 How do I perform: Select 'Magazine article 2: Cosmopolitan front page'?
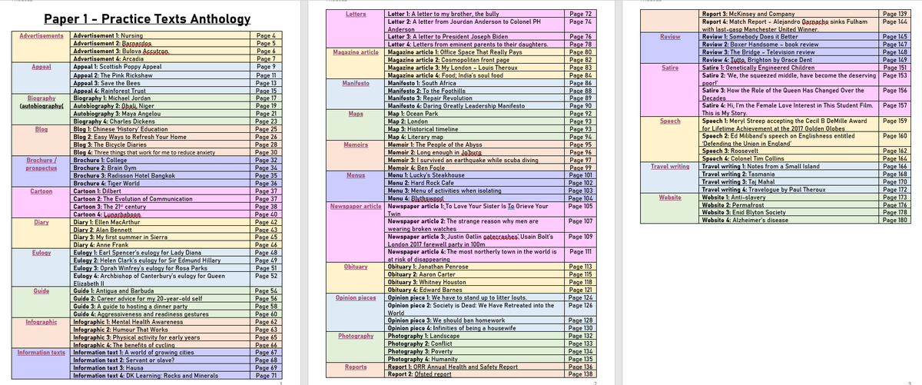(450, 59)
